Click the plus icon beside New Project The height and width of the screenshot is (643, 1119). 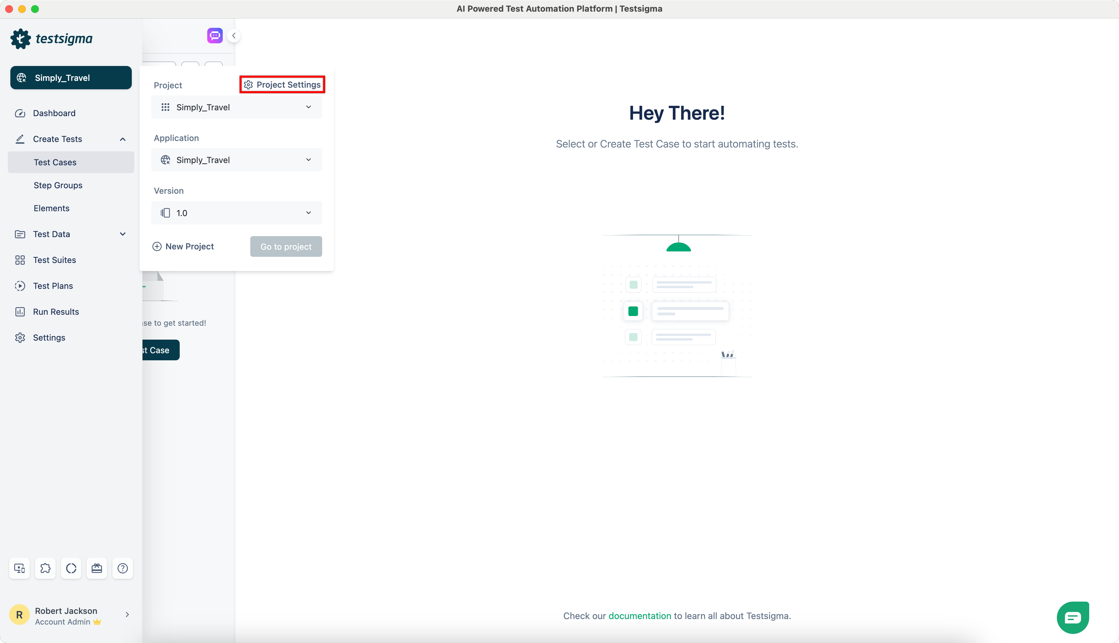pos(157,246)
